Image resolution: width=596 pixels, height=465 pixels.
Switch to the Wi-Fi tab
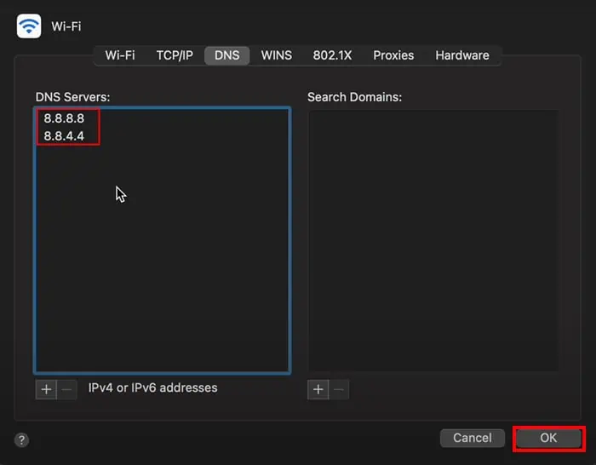120,55
